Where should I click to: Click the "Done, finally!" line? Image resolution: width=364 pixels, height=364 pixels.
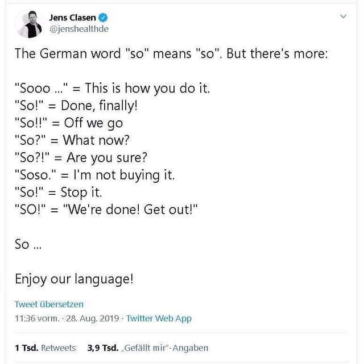click(x=76, y=106)
